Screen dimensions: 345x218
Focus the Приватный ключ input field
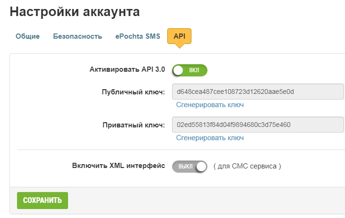pyautogui.click(x=258, y=125)
